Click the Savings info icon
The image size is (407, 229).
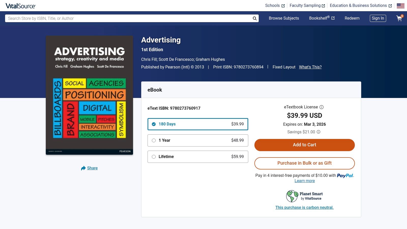click(x=318, y=132)
